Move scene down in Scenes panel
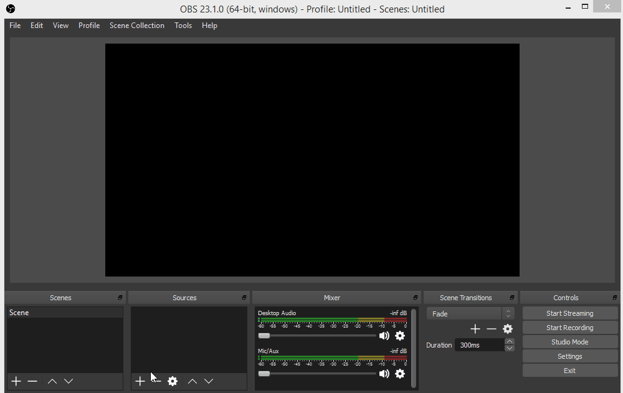The width and height of the screenshot is (623, 393). coord(69,381)
